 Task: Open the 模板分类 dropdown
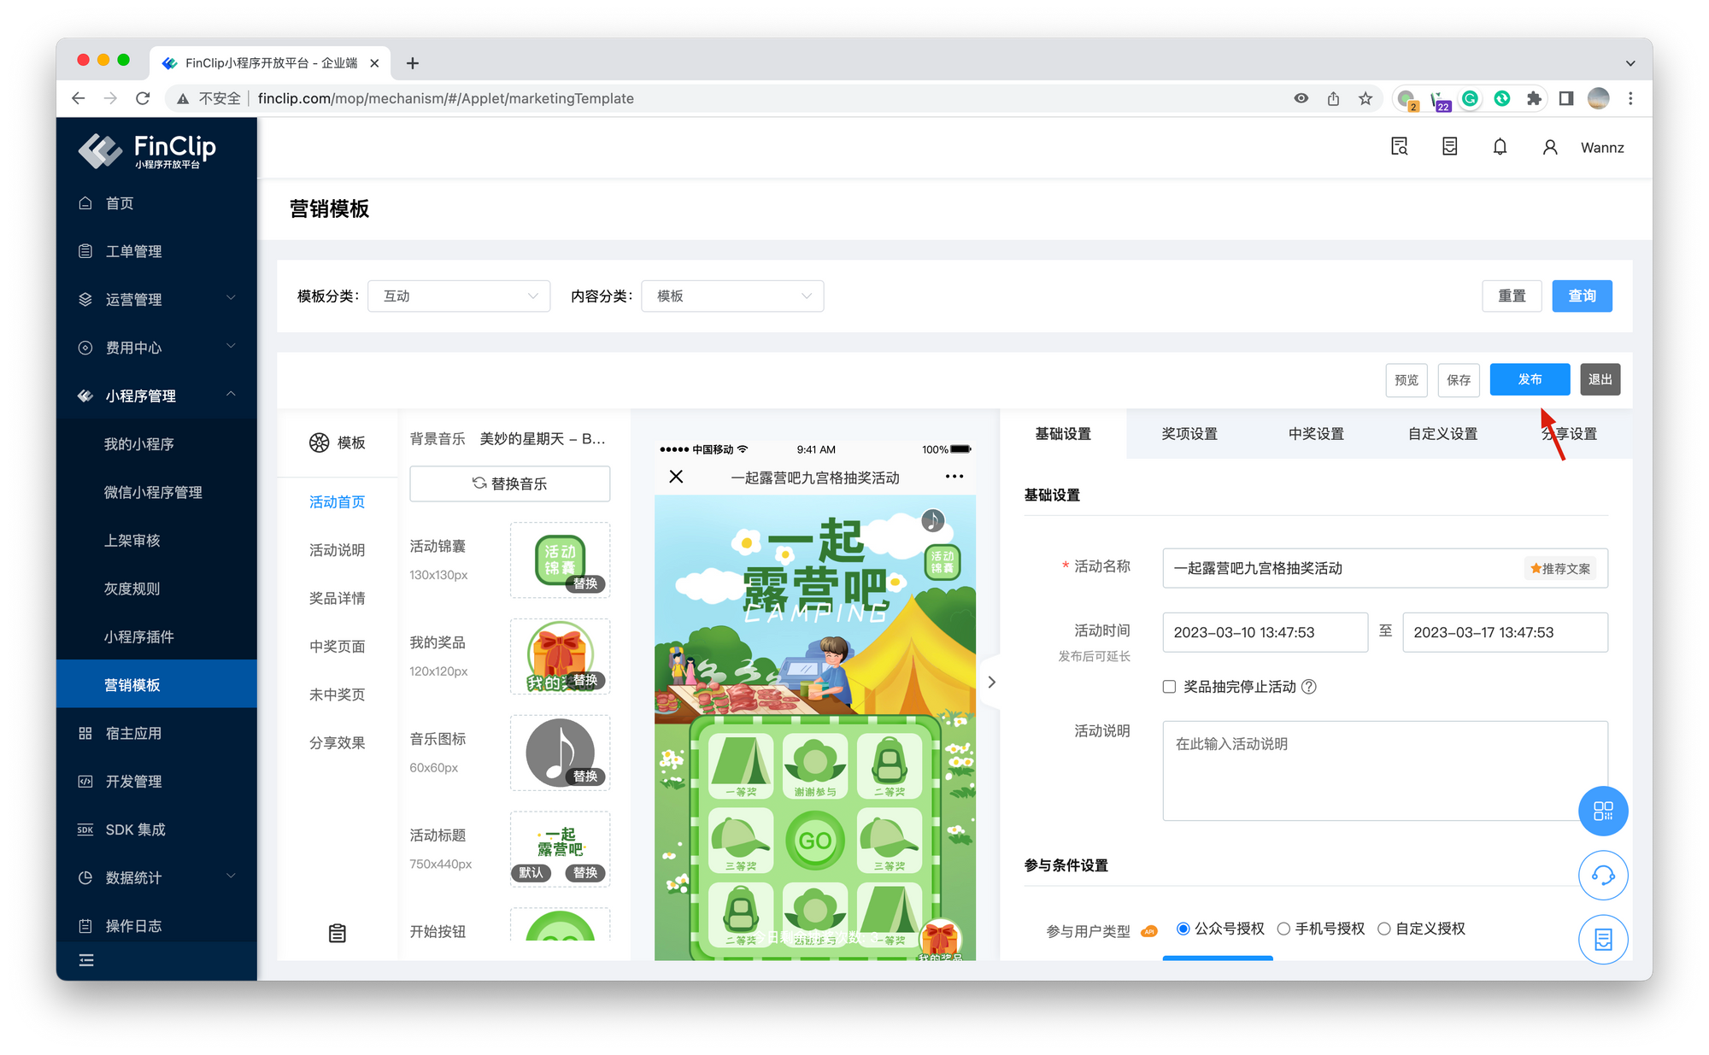tap(459, 296)
